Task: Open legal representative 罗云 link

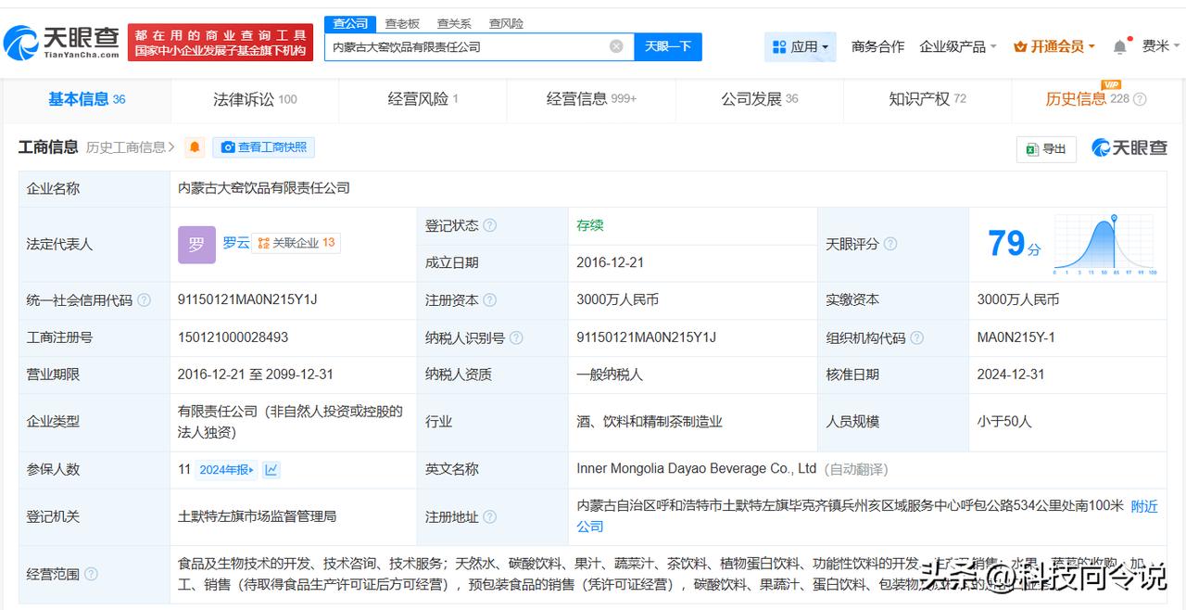Action: 236,243
